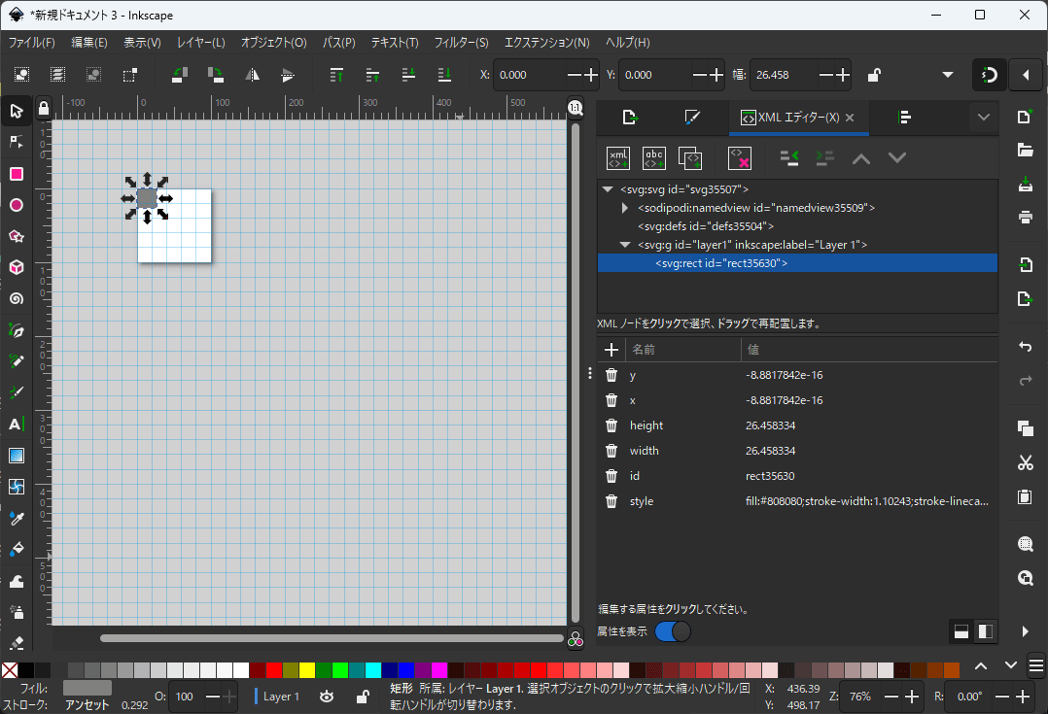The height and width of the screenshot is (714, 1048).
Task: Select the Text tool
Action: pyautogui.click(x=16, y=425)
